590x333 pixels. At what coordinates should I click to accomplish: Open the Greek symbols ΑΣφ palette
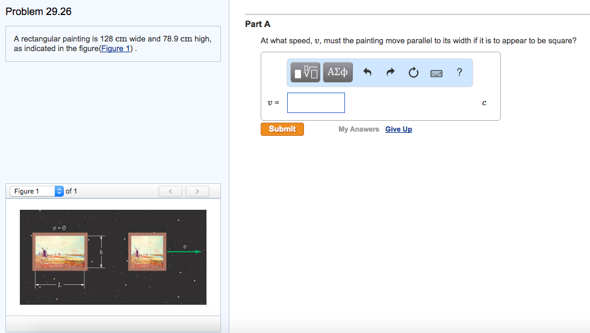click(x=337, y=73)
